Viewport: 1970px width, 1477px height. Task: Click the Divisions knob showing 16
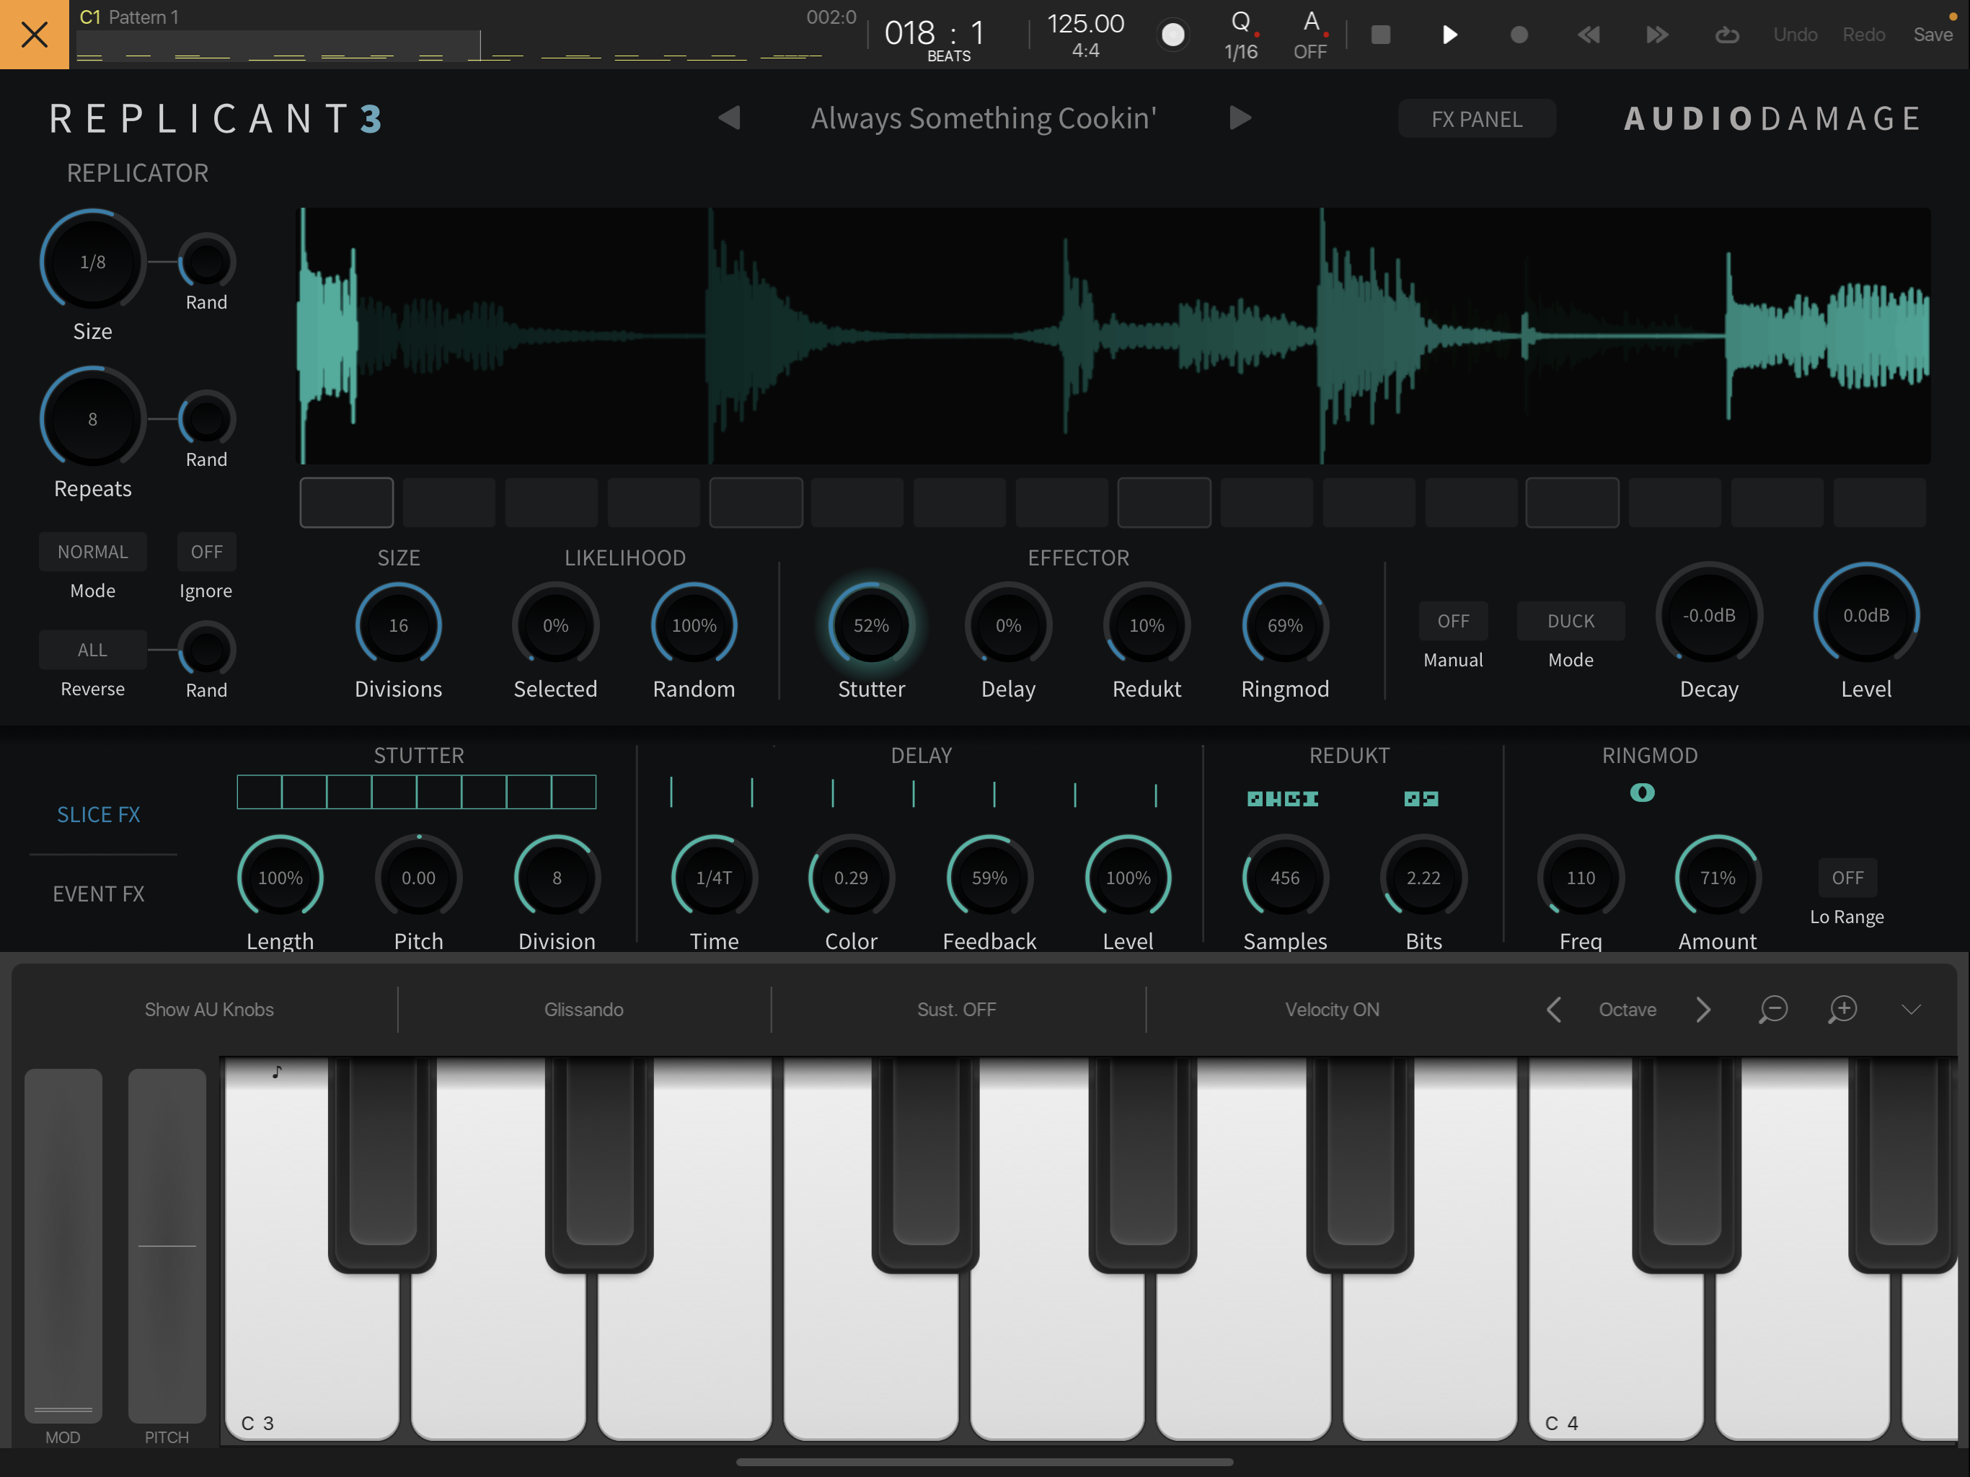[x=398, y=625]
